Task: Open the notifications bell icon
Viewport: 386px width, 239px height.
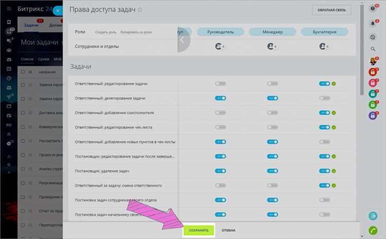Action: pyautogui.click(x=373, y=23)
